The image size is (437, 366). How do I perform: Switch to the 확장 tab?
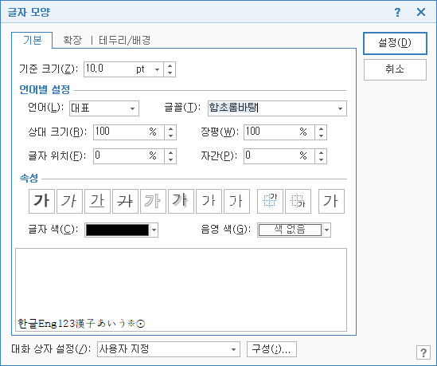click(72, 40)
